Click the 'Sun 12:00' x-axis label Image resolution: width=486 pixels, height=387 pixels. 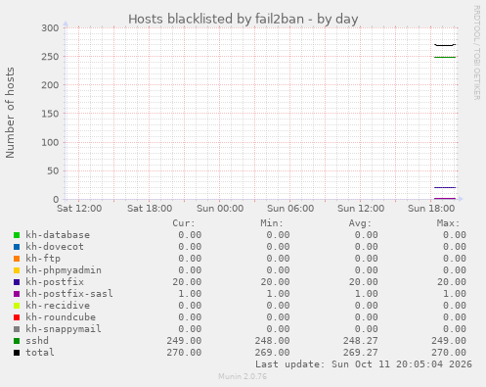[x=361, y=209]
